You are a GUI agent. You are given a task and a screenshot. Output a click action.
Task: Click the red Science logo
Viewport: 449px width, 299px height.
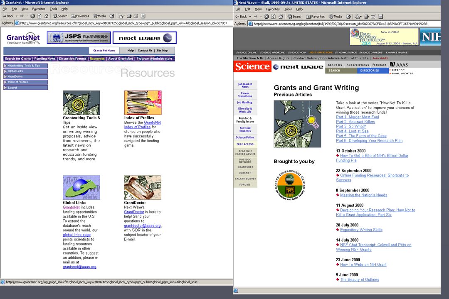(252, 66)
